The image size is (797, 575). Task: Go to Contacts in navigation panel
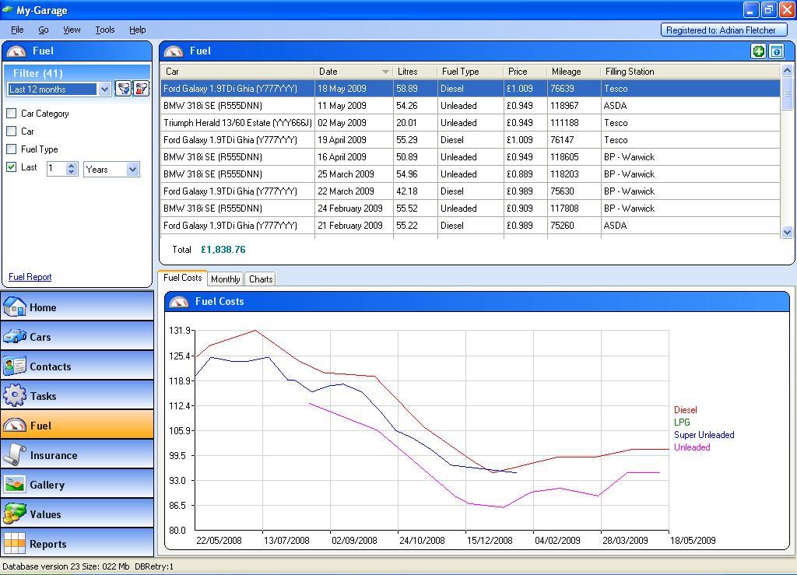pyautogui.click(x=77, y=366)
